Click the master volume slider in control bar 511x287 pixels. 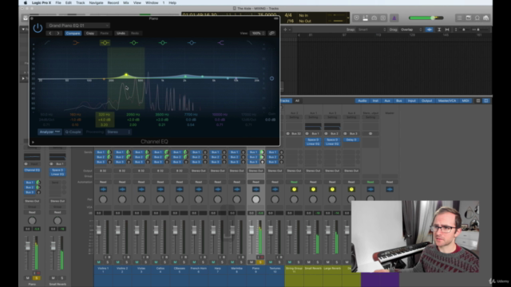click(x=426, y=18)
